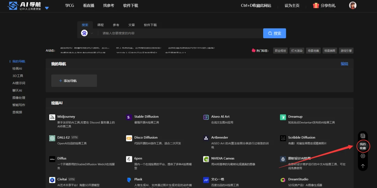Click the 场景地编 hot tag
The image size is (377, 188).
coord(313,50)
